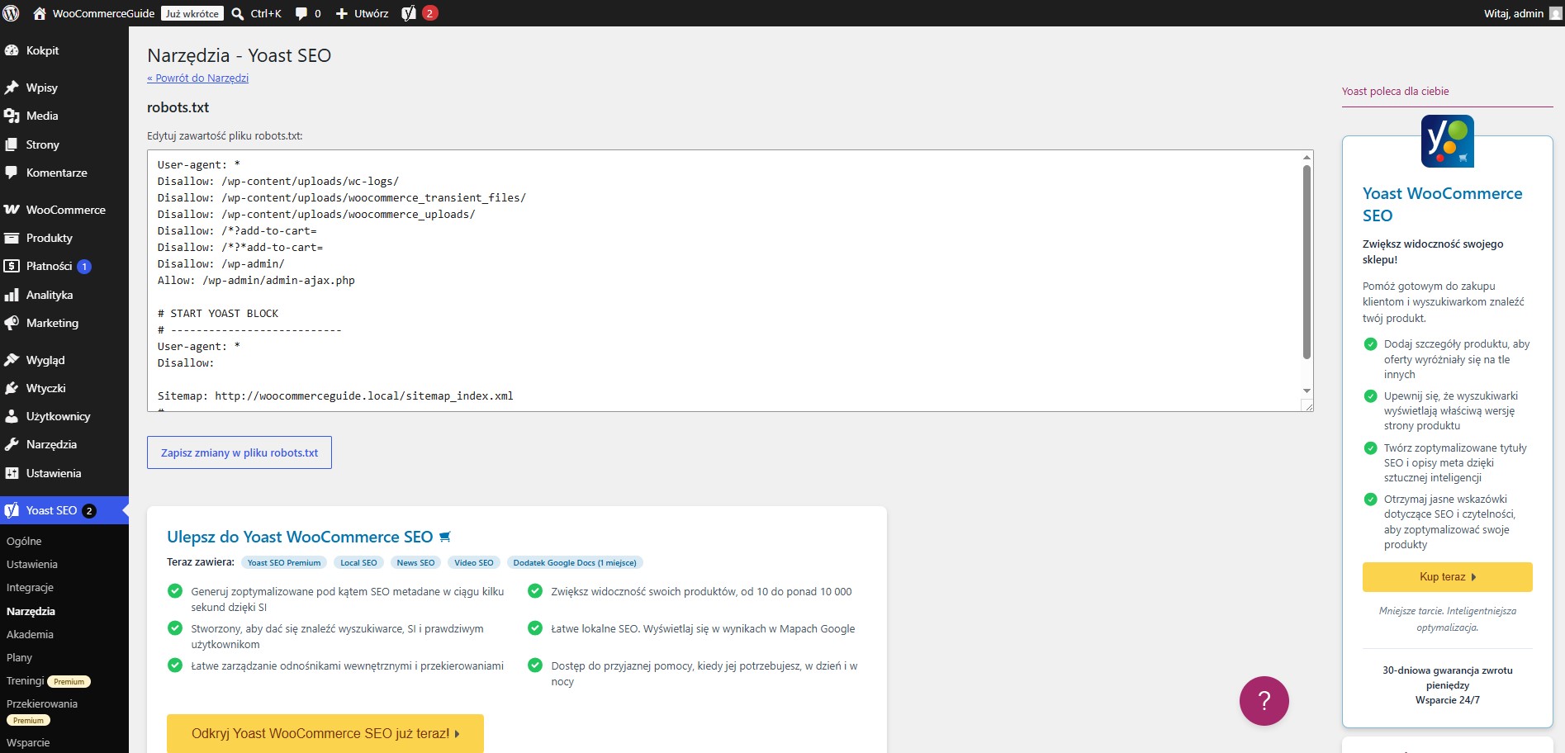Click the Video SEO tag
The image size is (1565, 753).
click(474, 562)
